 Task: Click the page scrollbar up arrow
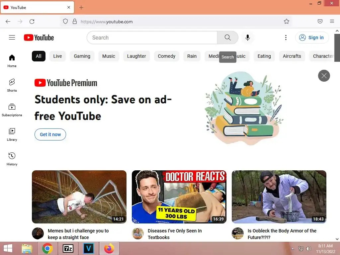[x=337, y=31]
